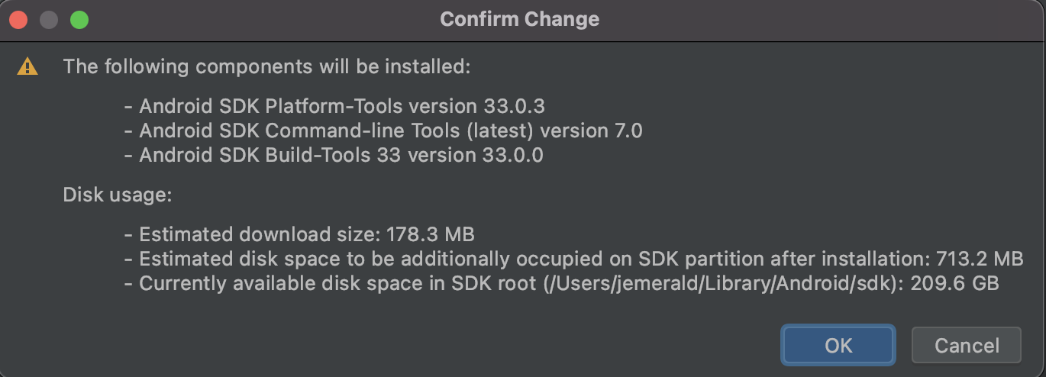Click the yellow warning triangle icon

27,66
